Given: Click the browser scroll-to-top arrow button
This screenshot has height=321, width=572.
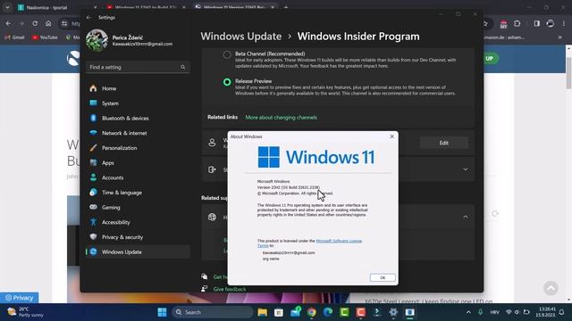Looking at the screenshot, I should pos(551,288).
